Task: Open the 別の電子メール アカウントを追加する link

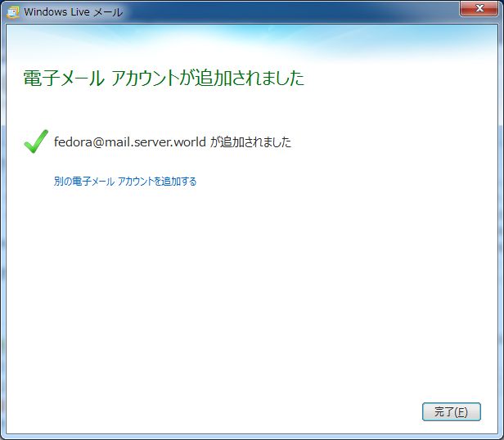Action: click(125, 182)
